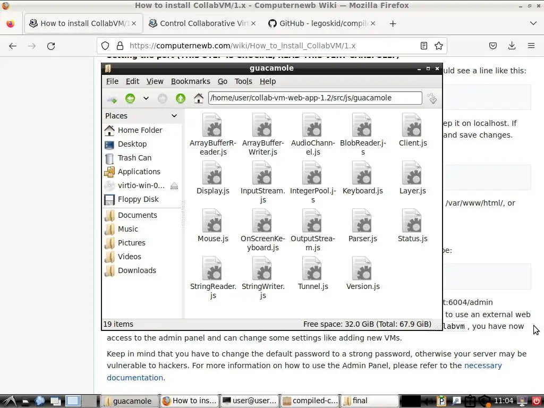Image resolution: width=544 pixels, height=408 pixels.
Task: Select the Parser.js file icon
Action: (x=362, y=221)
